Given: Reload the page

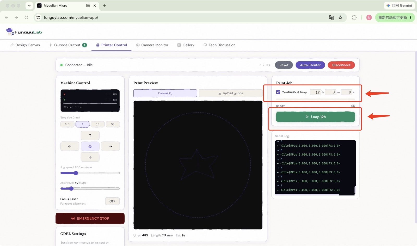Looking at the screenshot, I should pyautogui.click(x=26, y=17).
